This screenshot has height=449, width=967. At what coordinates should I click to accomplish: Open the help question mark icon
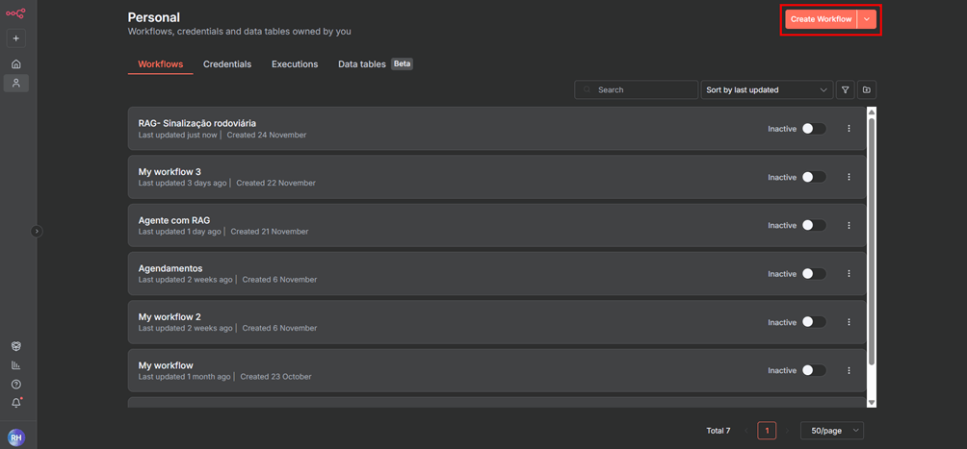(16, 385)
